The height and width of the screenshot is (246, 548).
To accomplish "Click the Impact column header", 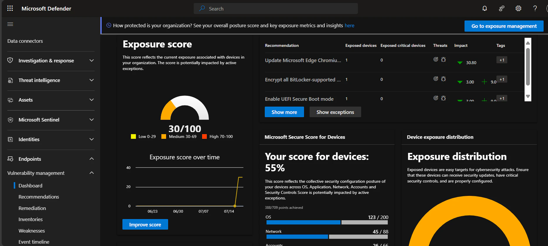I will tap(461, 45).
